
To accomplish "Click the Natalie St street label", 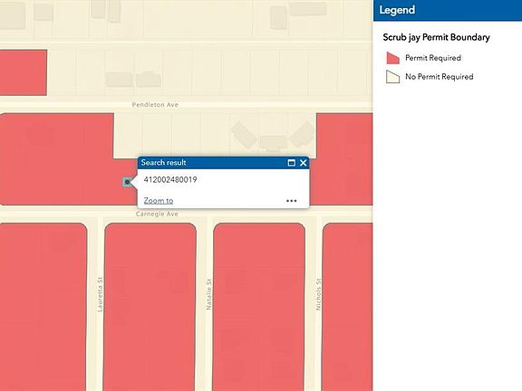I will [x=208, y=294].
